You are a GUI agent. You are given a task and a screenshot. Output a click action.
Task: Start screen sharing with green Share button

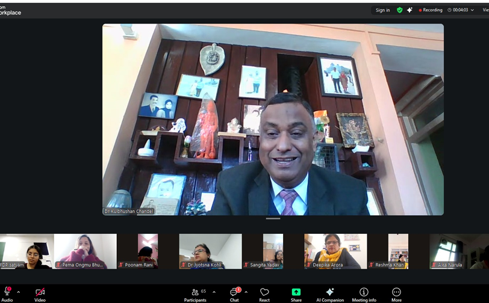pyautogui.click(x=296, y=293)
